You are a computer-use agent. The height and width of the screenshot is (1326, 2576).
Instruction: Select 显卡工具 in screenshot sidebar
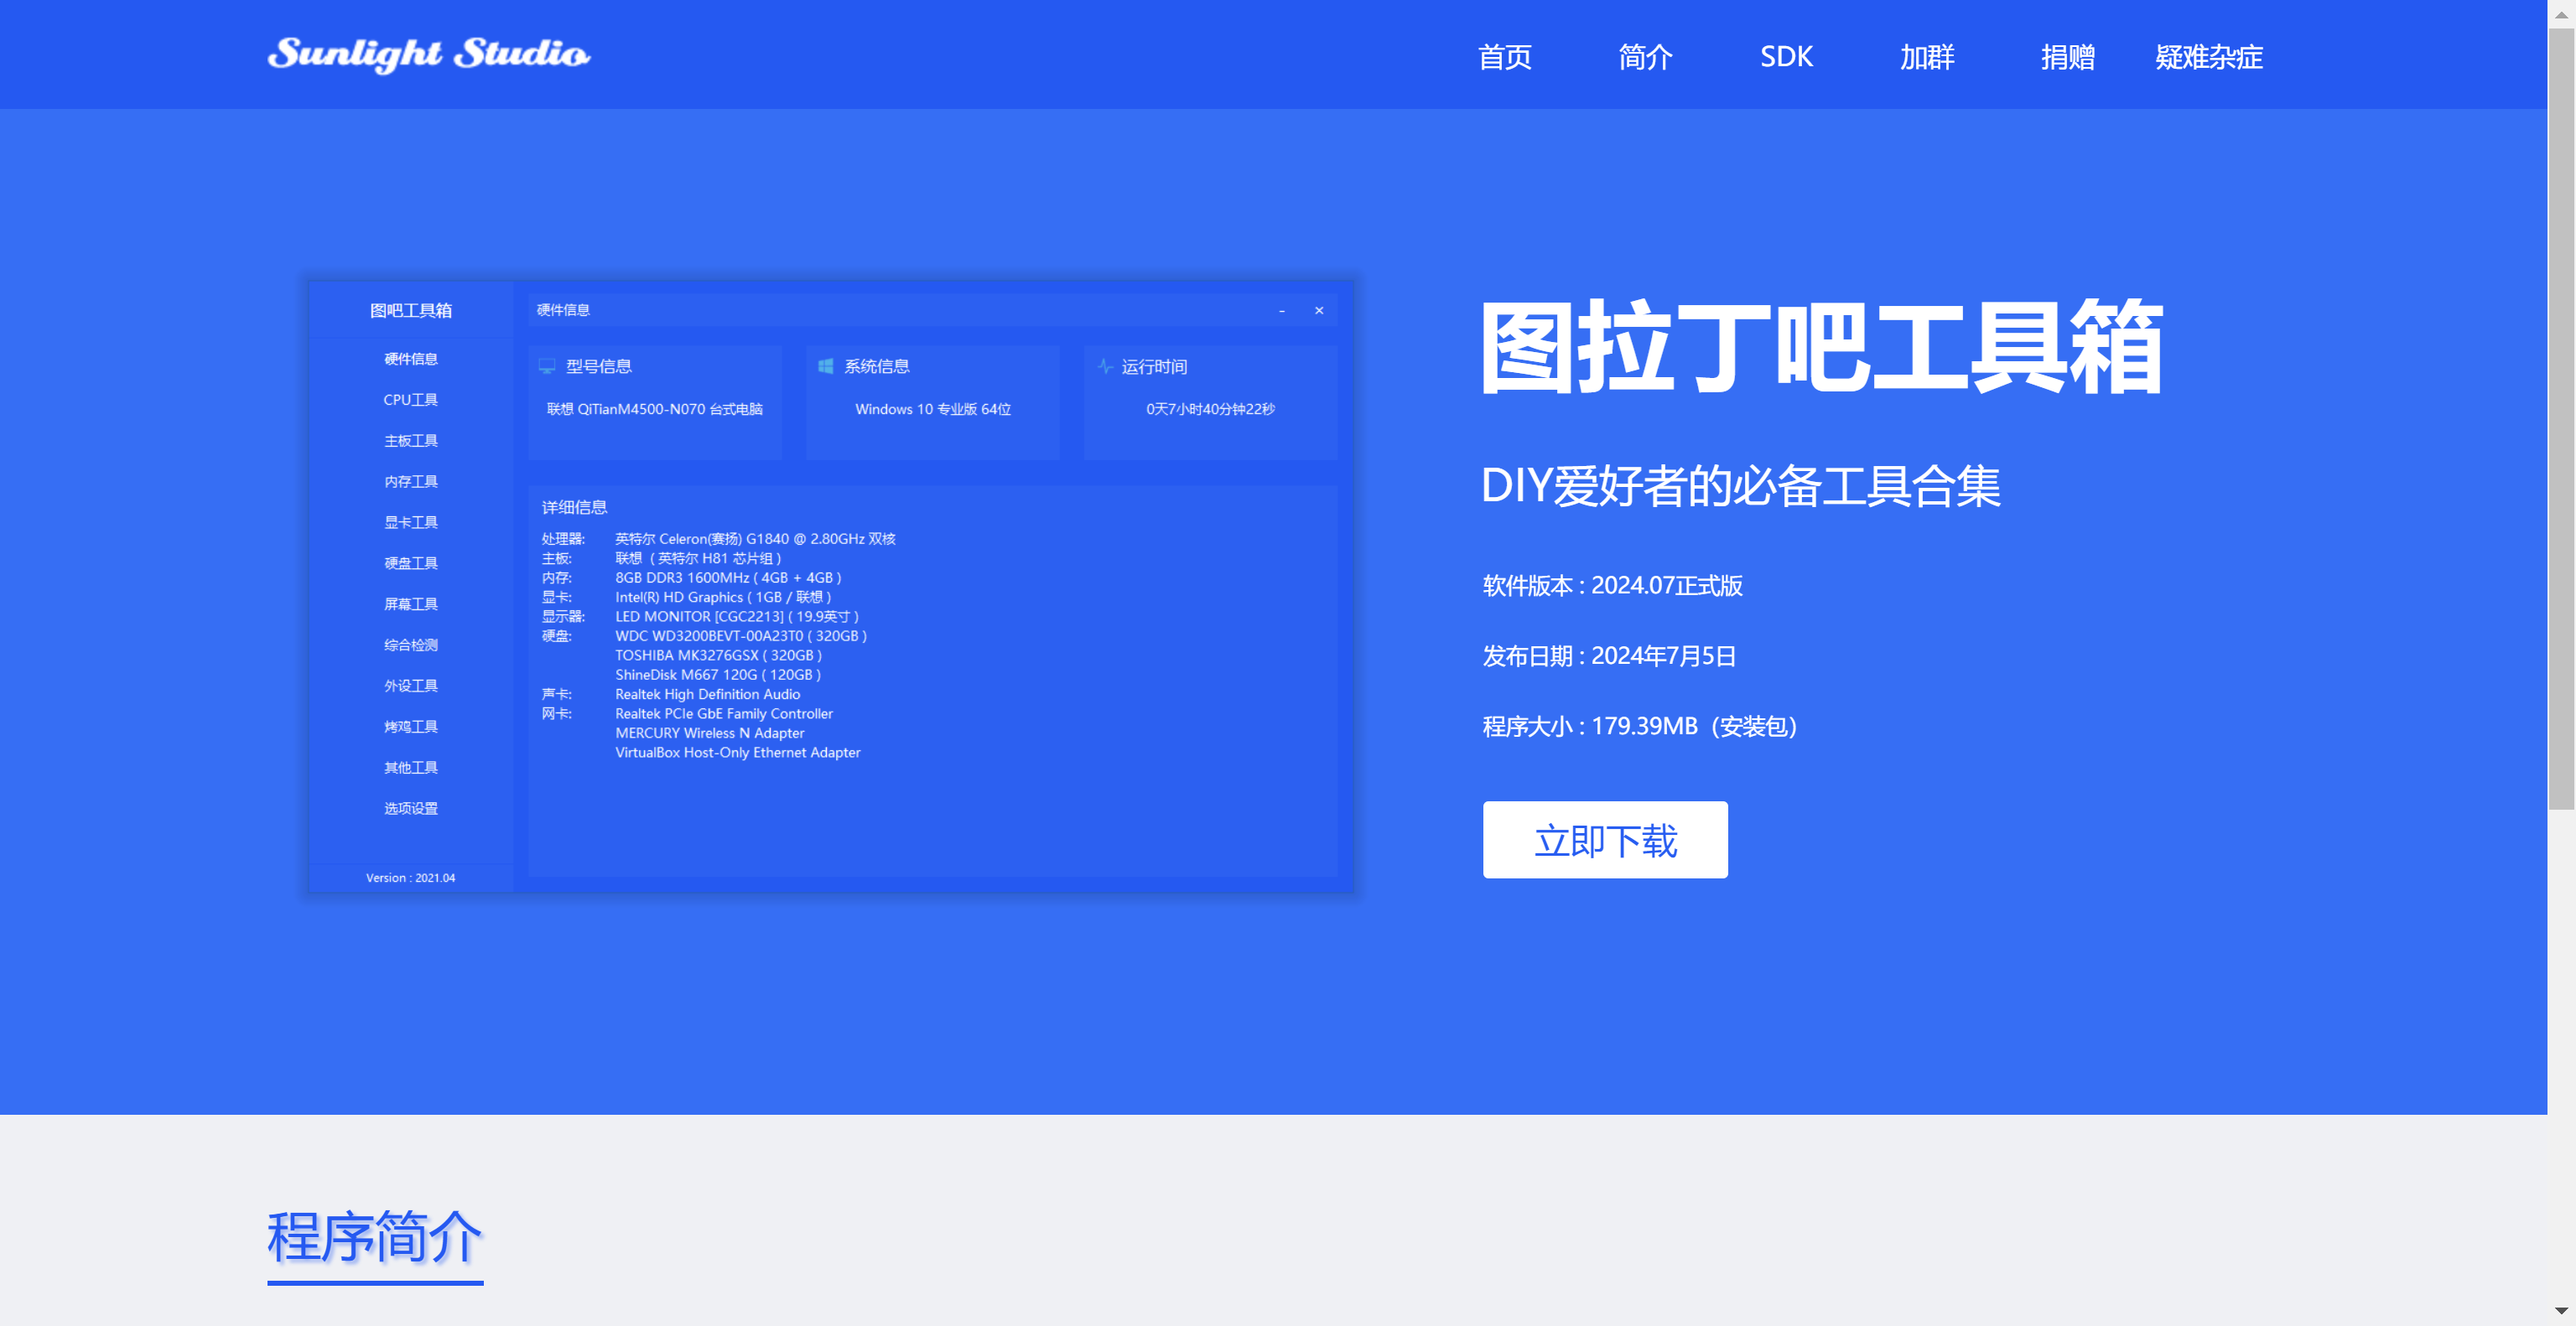point(411,523)
